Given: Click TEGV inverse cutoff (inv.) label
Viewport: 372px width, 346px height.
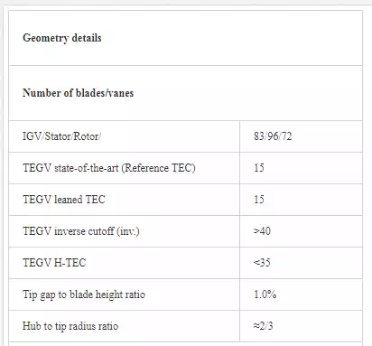Looking at the screenshot, I should pyautogui.click(x=81, y=231).
